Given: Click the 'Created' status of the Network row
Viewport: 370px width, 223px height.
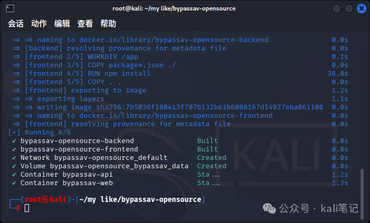Looking at the screenshot, I should (212, 158).
